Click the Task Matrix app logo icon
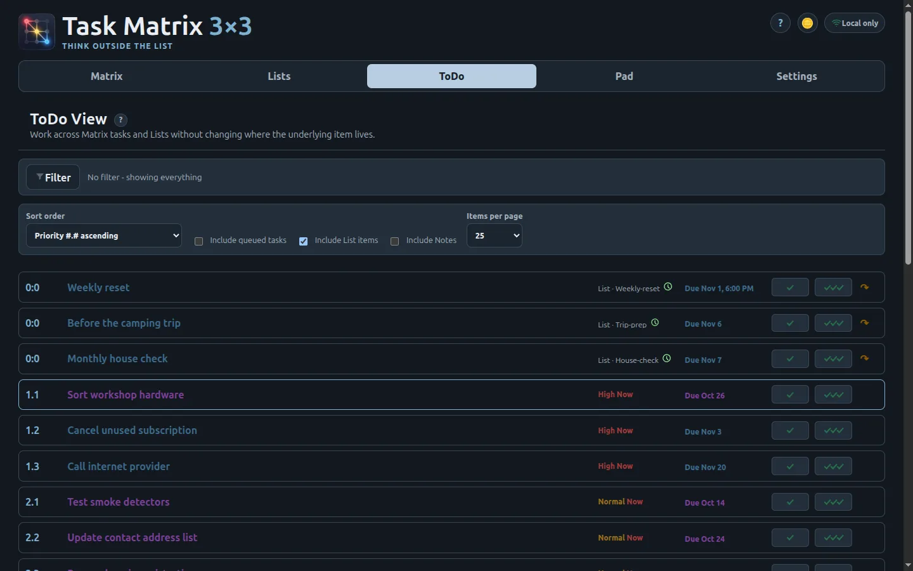913x571 pixels. coord(37,32)
